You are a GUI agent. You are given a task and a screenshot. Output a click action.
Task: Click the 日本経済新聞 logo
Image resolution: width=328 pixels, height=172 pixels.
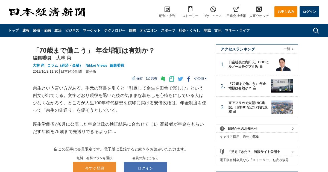tap(47, 12)
